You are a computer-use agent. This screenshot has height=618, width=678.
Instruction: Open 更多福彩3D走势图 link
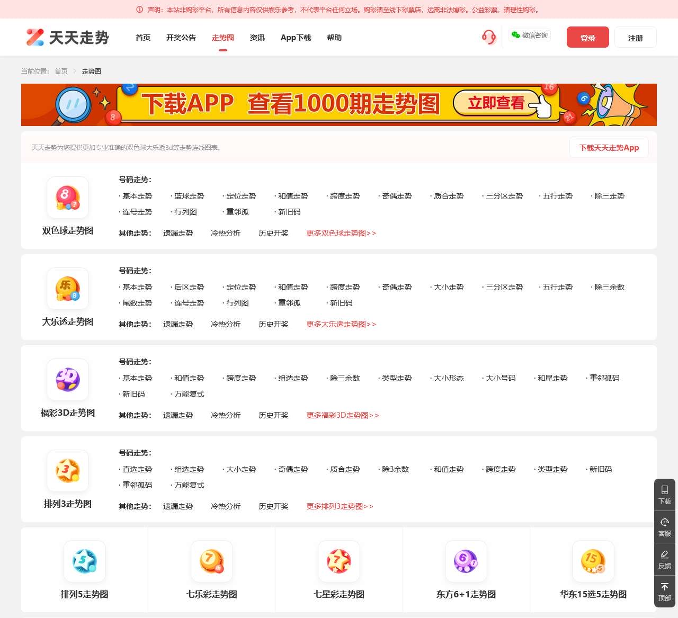pyautogui.click(x=343, y=415)
